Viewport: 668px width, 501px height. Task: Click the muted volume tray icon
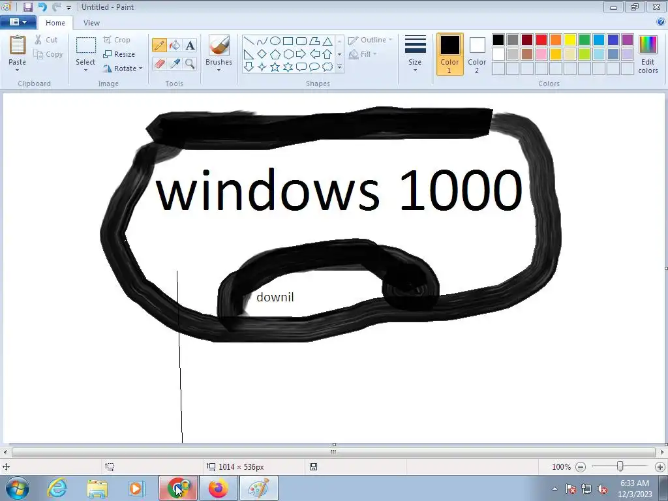(x=602, y=489)
